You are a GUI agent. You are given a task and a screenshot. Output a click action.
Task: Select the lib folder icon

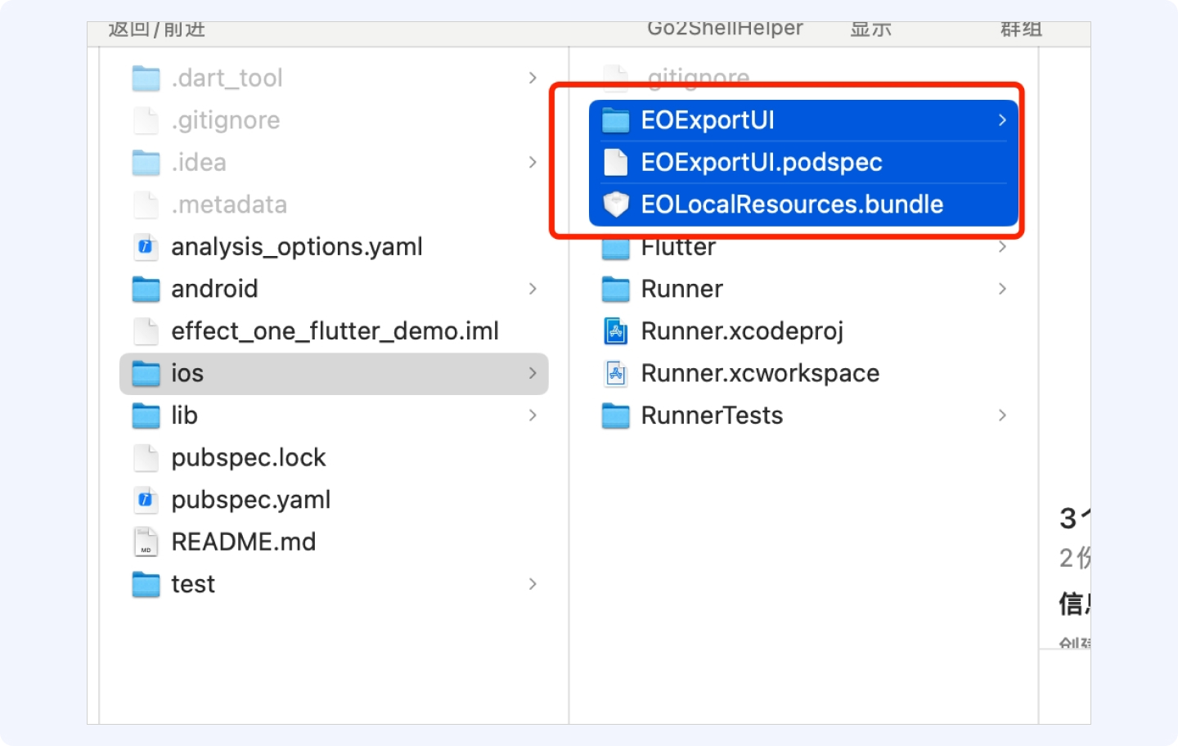pos(146,416)
